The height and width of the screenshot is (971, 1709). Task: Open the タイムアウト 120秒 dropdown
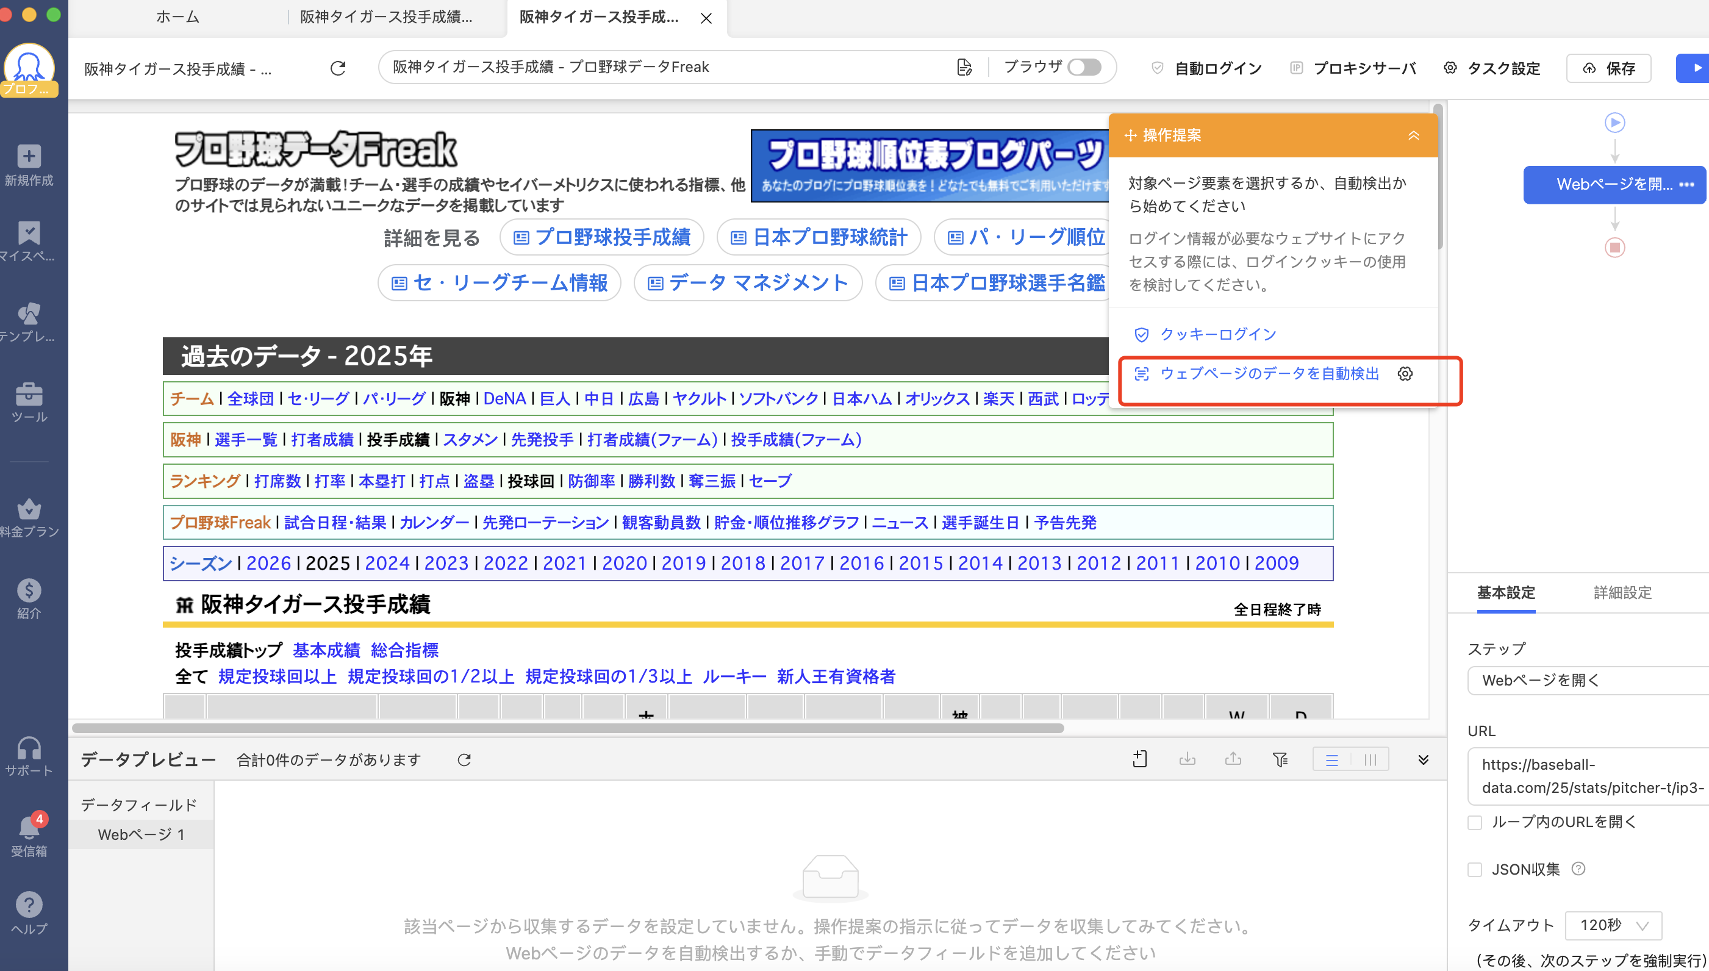(1613, 925)
